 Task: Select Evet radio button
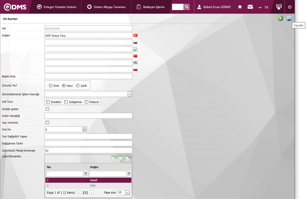pos(51,86)
